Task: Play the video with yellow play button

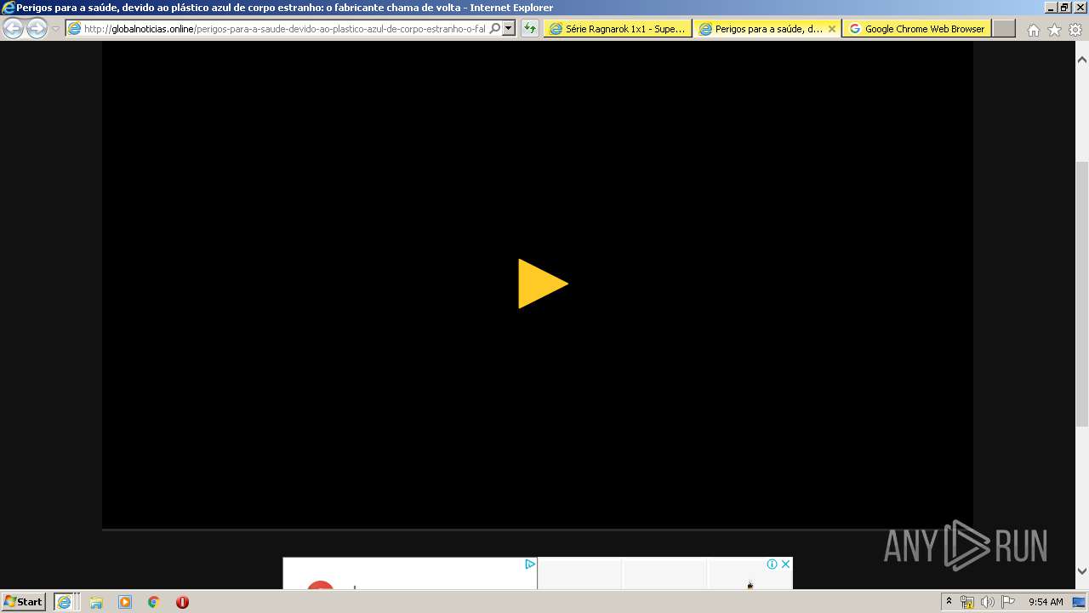Action: [x=543, y=284]
